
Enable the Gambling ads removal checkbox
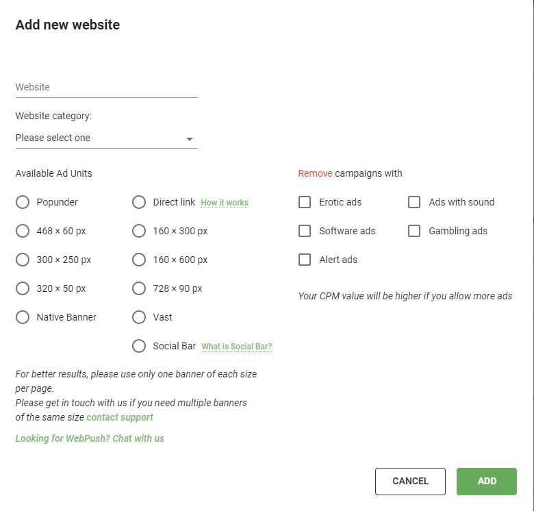pos(414,231)
